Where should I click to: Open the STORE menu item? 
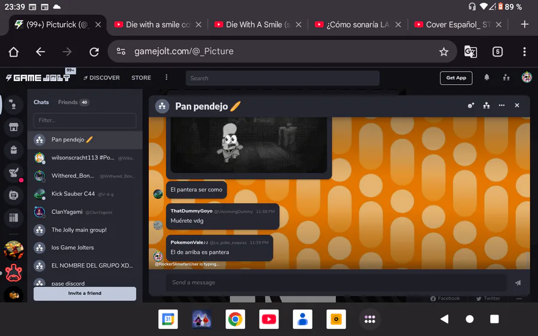tap(141, 78)
